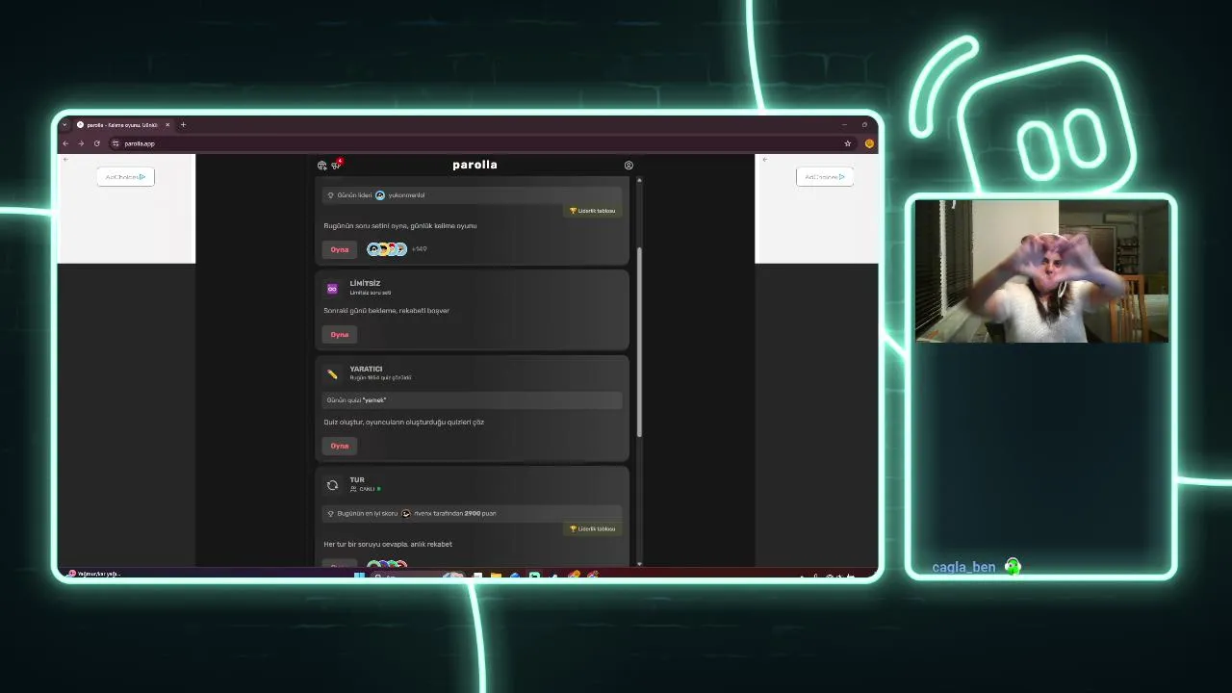Screen dimensions: 1232x693
Task: Reload the parolla.app page
Action: tap(97, 143)
